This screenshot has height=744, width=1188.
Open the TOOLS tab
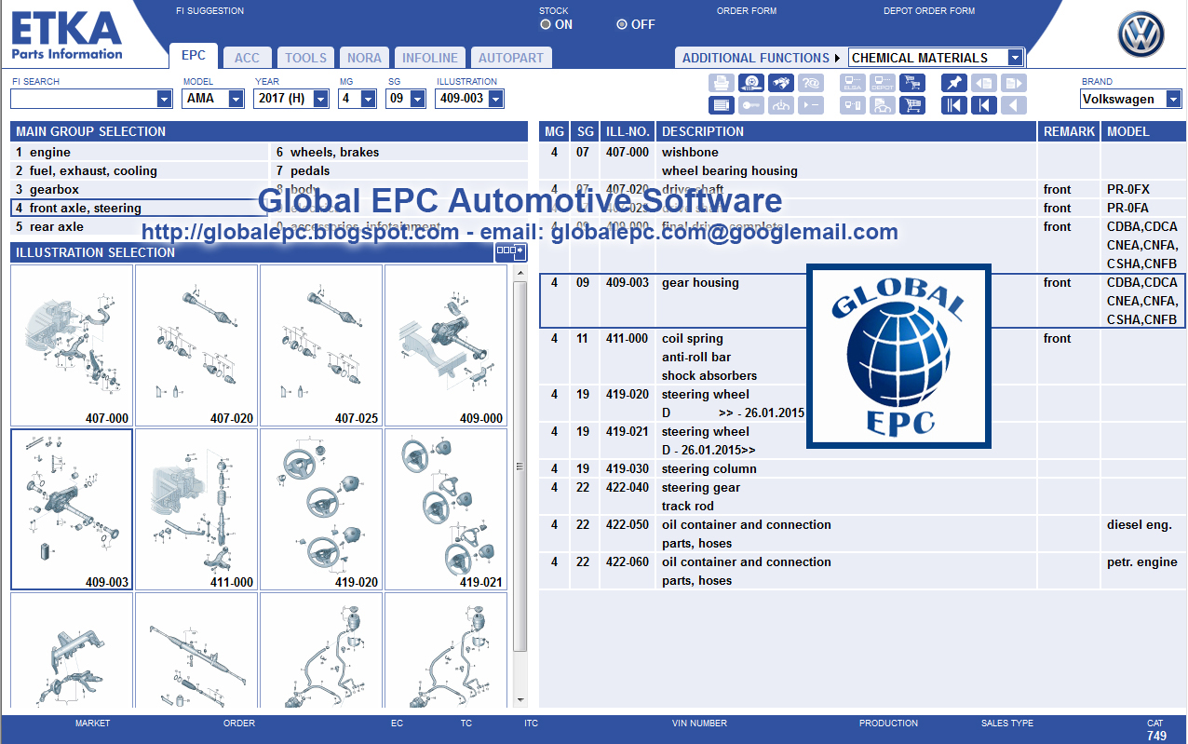(305, 56)
